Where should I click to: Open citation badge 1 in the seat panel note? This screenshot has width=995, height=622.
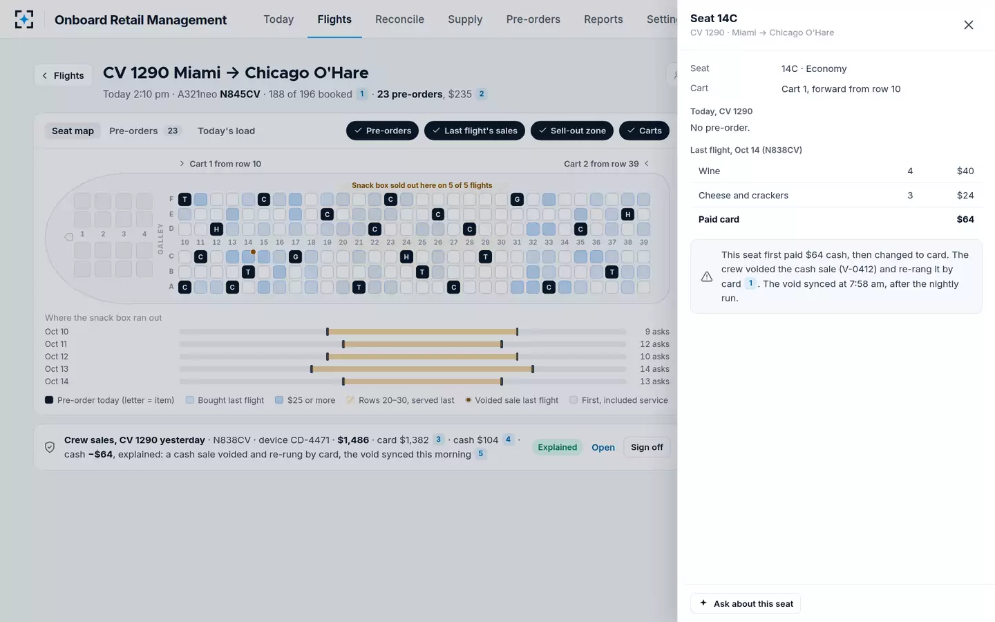pyautogui.click(x=750, y=283)
